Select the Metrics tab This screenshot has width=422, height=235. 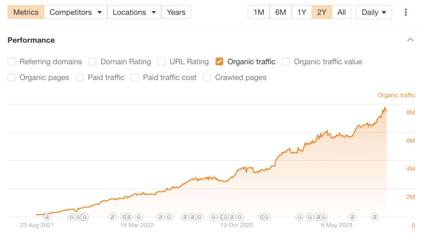pyautogui.click(x=26, y=12)
